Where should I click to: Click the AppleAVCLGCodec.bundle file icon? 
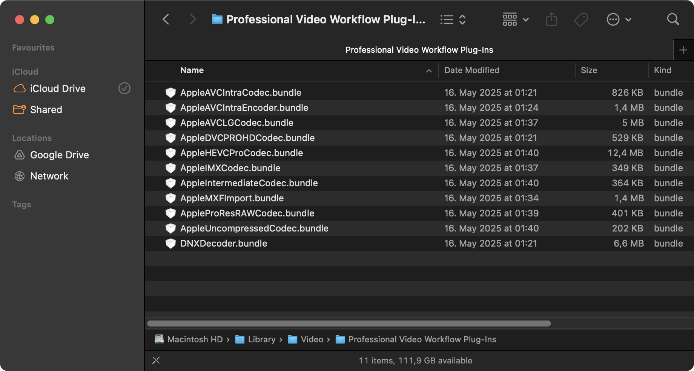pyautogui.click(x=170, y=123)
